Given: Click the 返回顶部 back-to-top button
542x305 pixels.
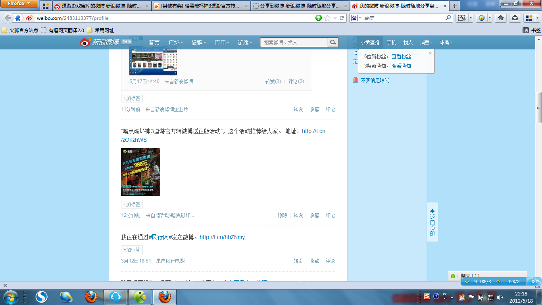Looking at the screenshot, I should tap(432, 222).
